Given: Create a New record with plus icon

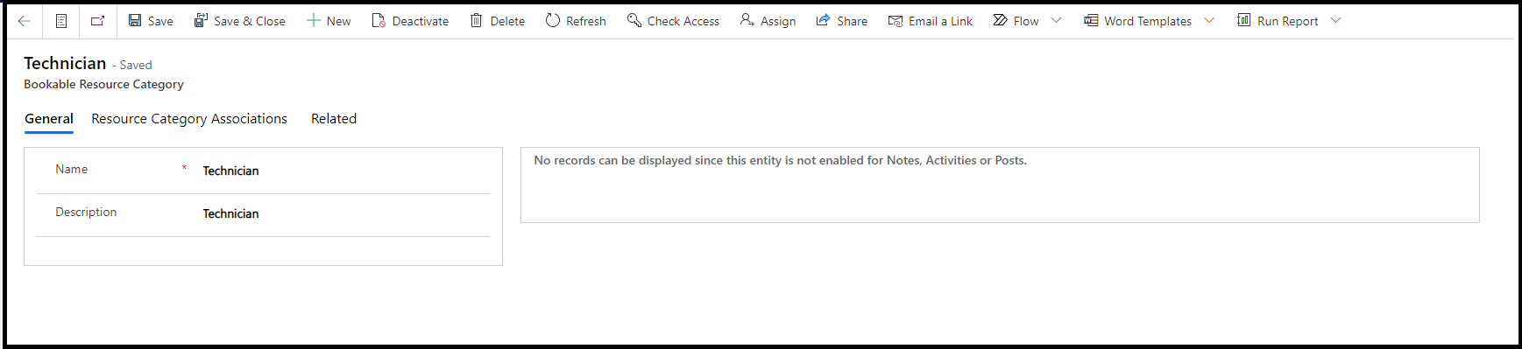Looking at the screenshot, I should pos(329,21).
